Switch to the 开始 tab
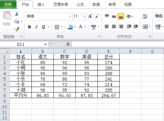This screenshot has height=121, width=164. (x=25, y=5)
